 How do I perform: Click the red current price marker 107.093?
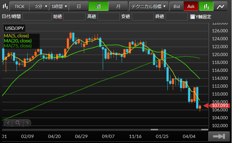pos(217,106)
